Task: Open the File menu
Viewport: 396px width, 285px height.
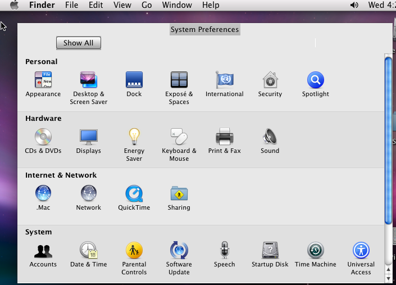Action: point(71,5)
